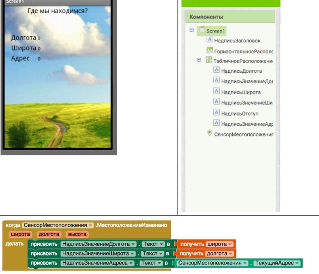Click the label icon beside НадписьОтступ
Image resolution: width=319 pixels, height=274 pixels.
(216, 112)
